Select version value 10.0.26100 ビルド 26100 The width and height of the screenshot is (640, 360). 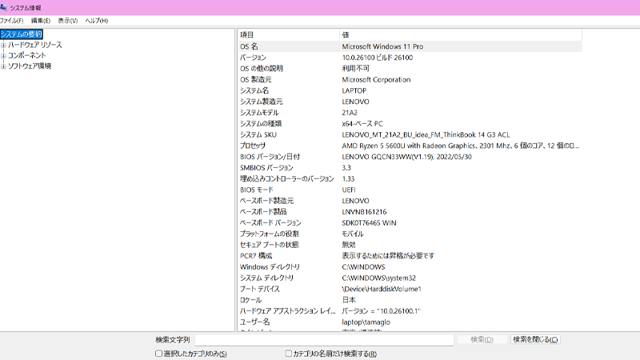coord(377,58)
